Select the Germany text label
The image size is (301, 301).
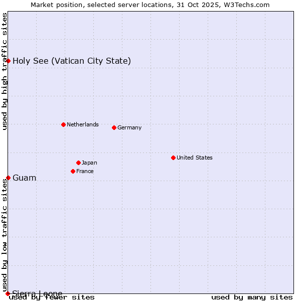[x=129, y=127]
